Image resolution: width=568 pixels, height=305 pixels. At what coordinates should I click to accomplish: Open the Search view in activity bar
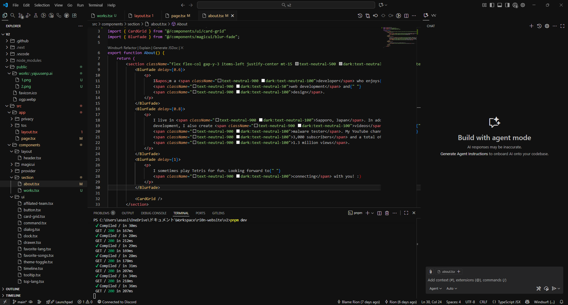(13, 16)
